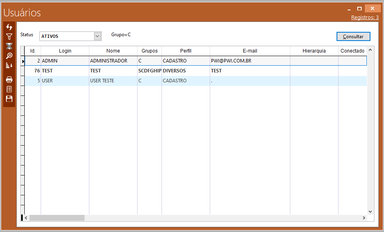Click the sort order icon
384x232 pixels.
(9, 65)
